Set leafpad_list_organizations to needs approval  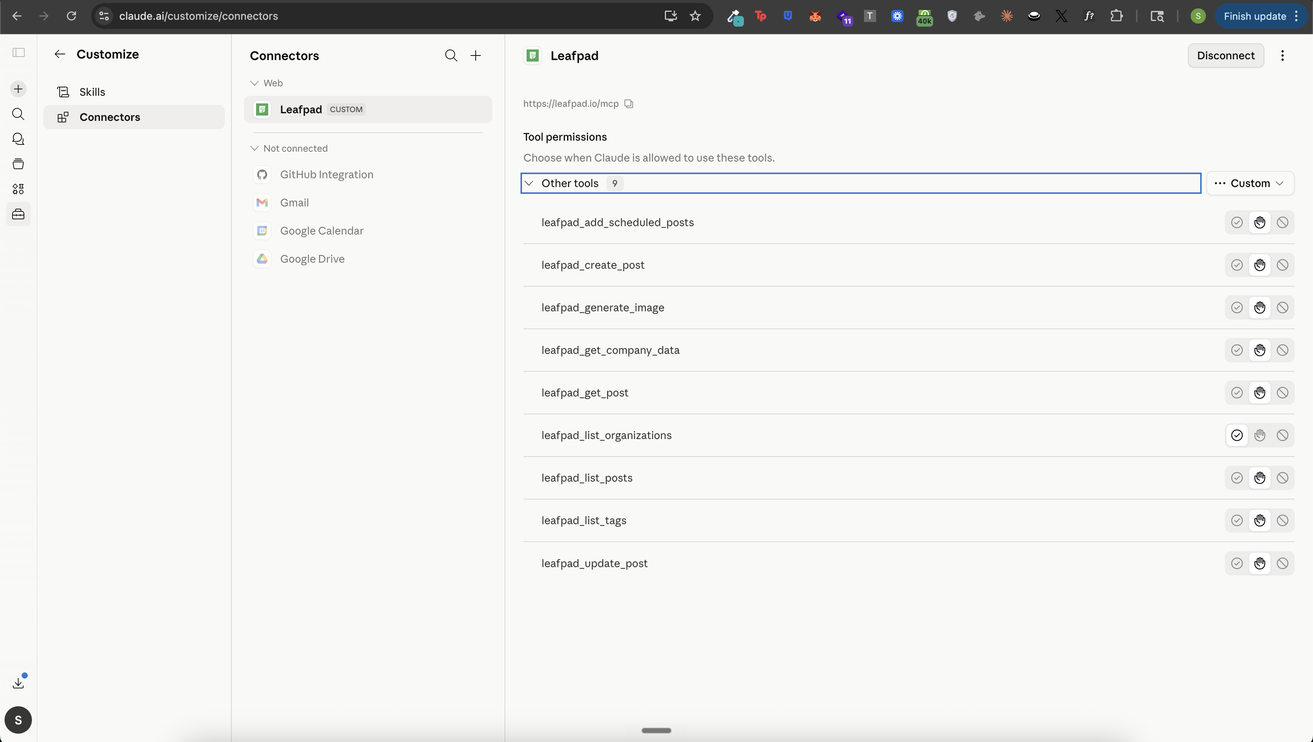(x=1259, y=436)
